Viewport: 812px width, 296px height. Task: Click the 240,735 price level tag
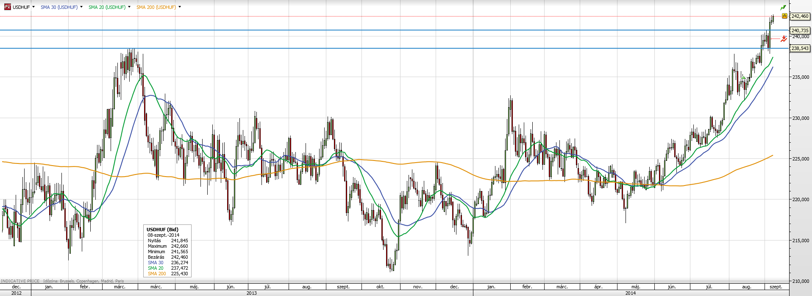coord(800,30)
